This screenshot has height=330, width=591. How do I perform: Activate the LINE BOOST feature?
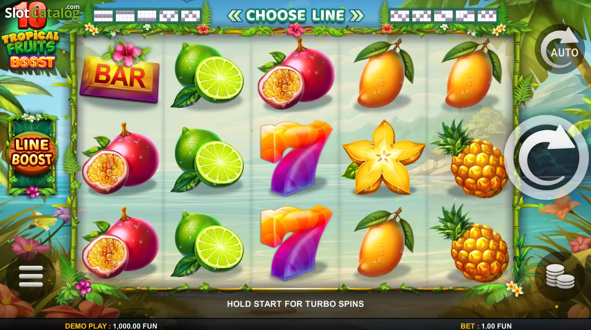[x=32, y=153]
